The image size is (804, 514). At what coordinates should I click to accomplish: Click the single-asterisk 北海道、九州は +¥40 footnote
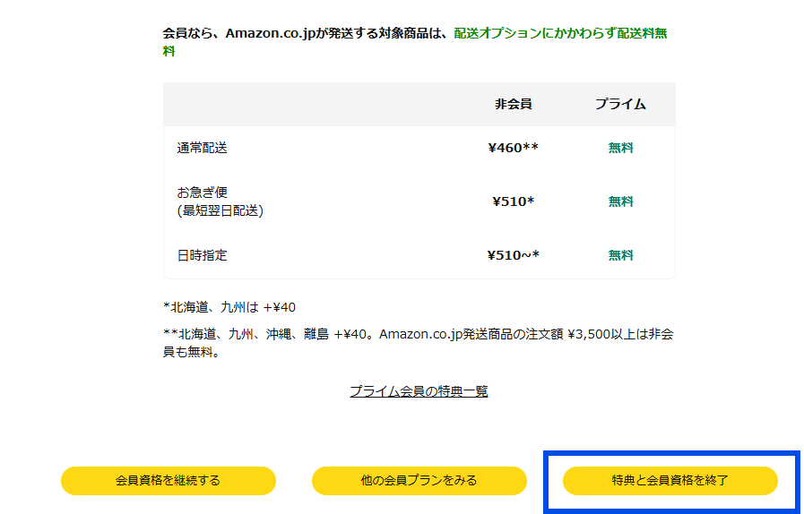229,307
